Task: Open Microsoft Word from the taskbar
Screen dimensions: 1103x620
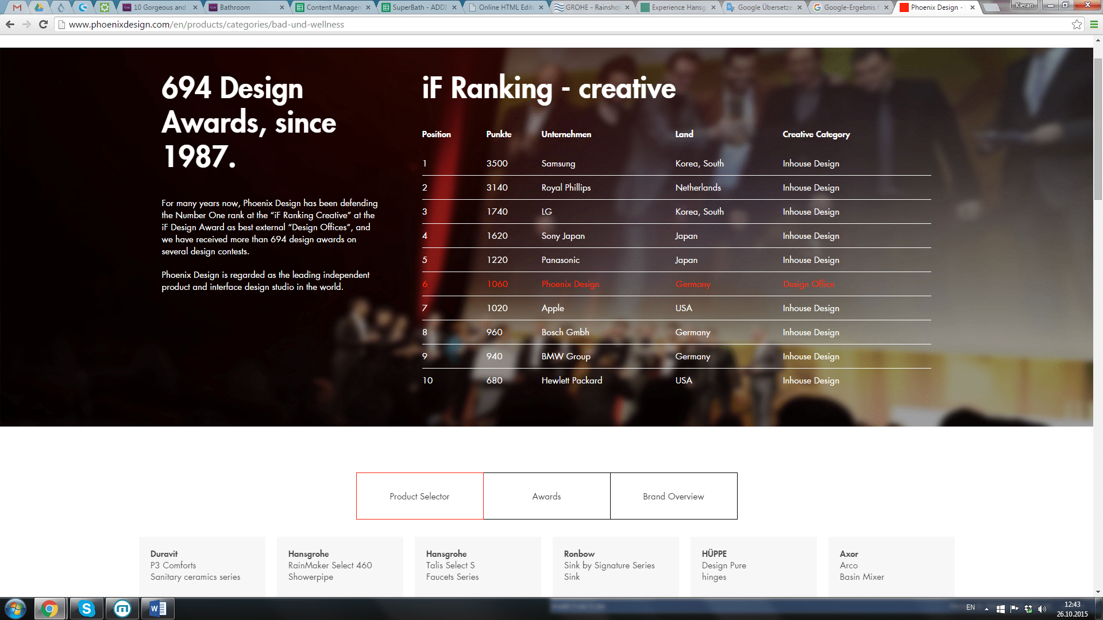Action: pos(157,609)
